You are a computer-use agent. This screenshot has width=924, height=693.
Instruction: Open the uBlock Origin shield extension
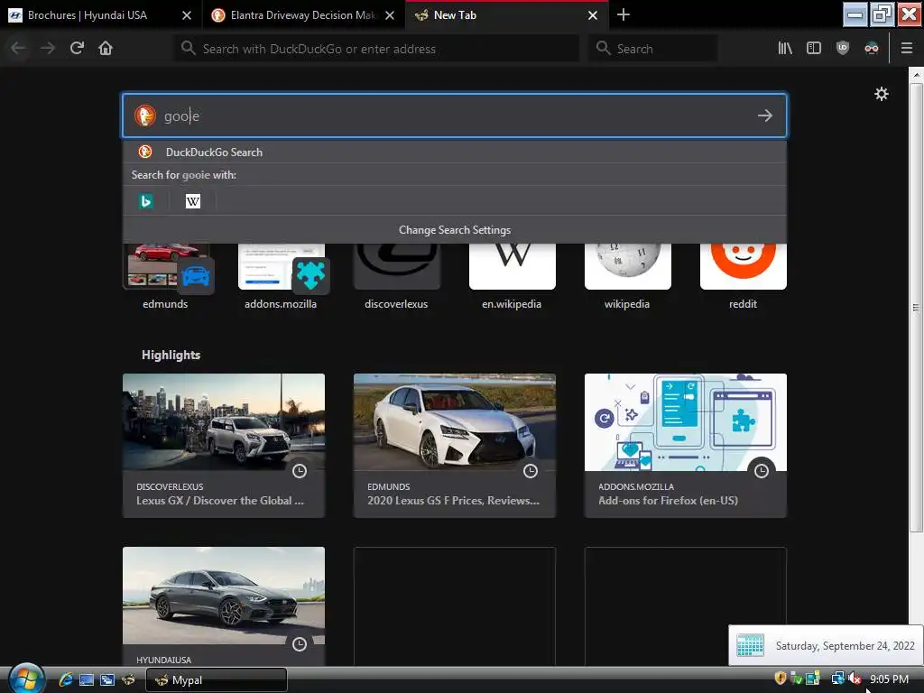point(843,49)
